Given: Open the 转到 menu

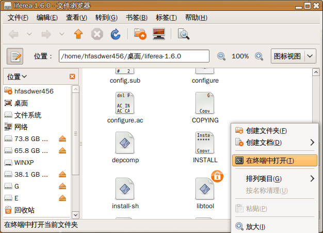Looking at the screenshot, I should (x=106, y=18).
